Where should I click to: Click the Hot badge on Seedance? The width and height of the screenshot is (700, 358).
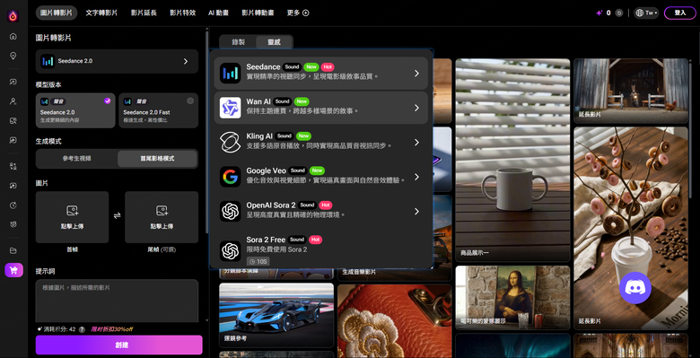pyautogui.click(x=328, y=67)
